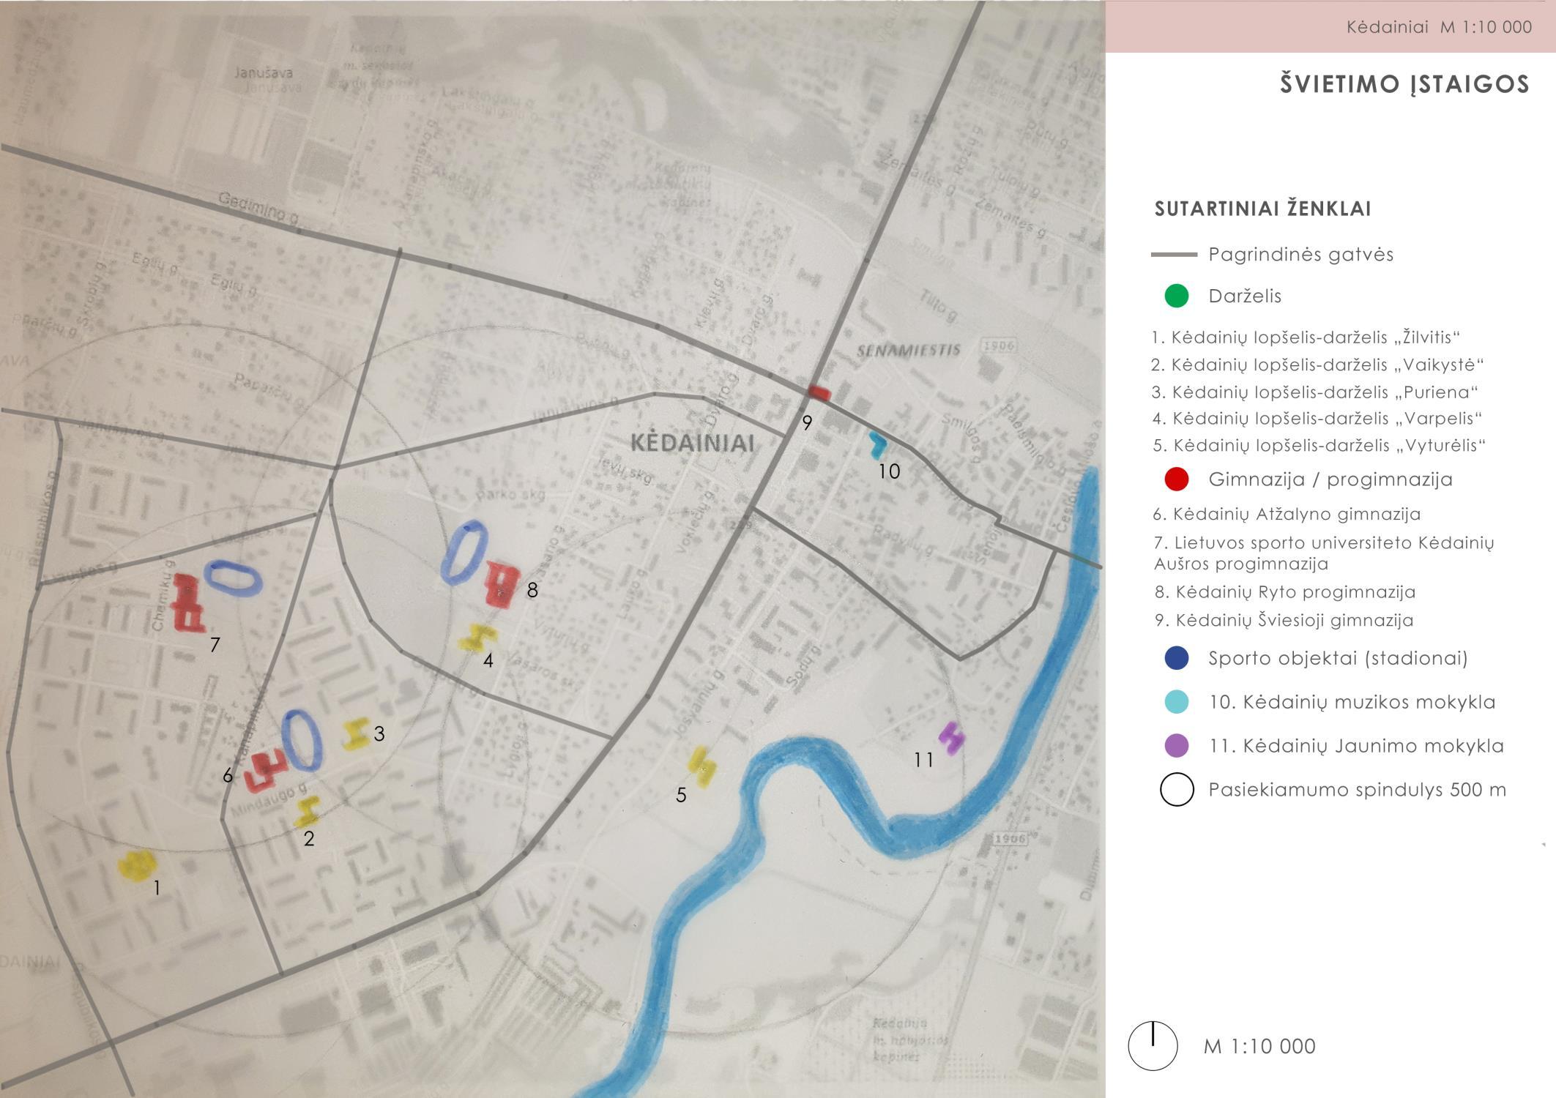Click the empty 500 m radius legend circle

coord(1177,790)
